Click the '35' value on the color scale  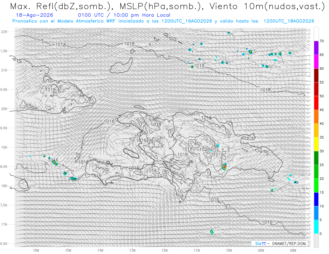point(322,137)
